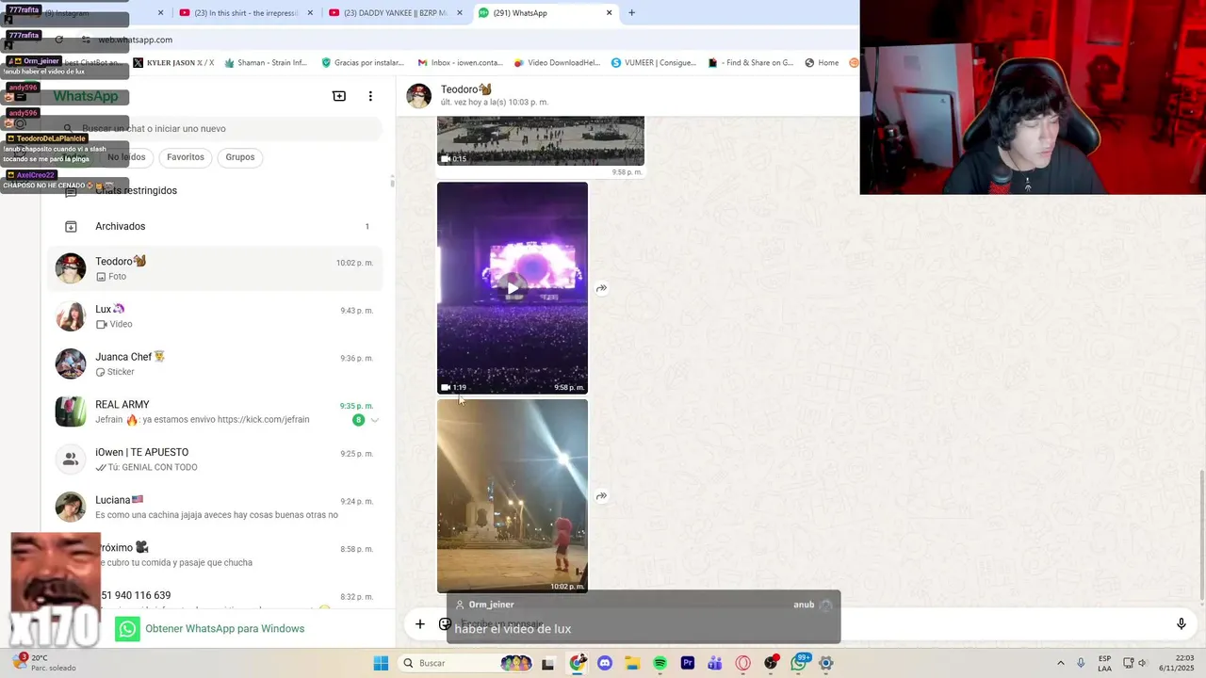Open the Archivados row
This screenshot has height=678, width=1206.
click(x=216, y=226)
